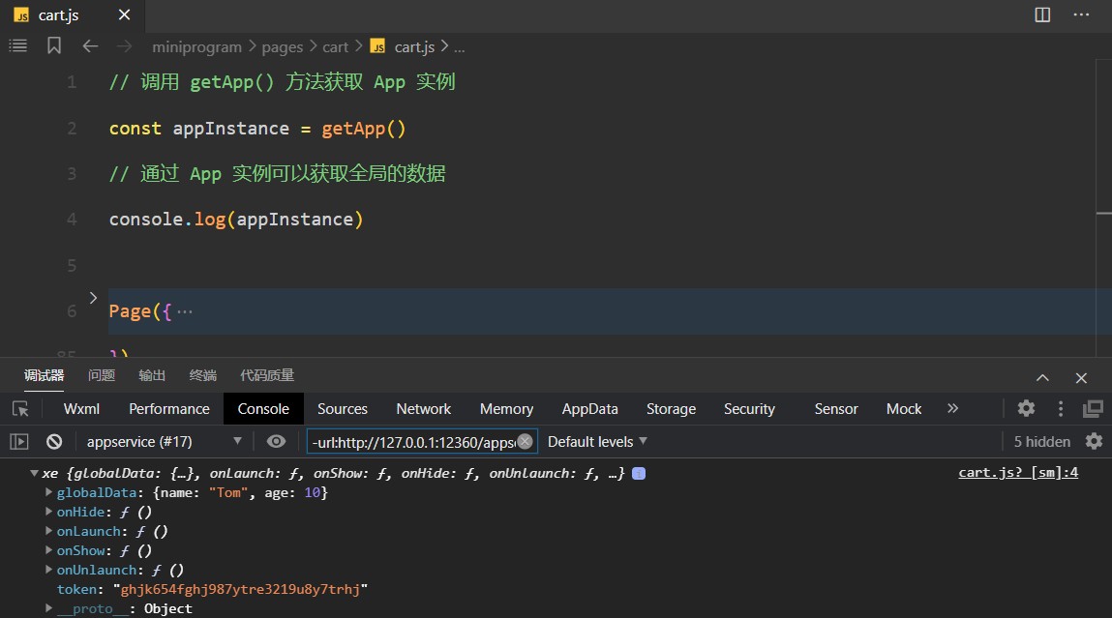Click the console filter input field
The height and width of the screenshot is (618, 1112).
[x=412, y=442]
